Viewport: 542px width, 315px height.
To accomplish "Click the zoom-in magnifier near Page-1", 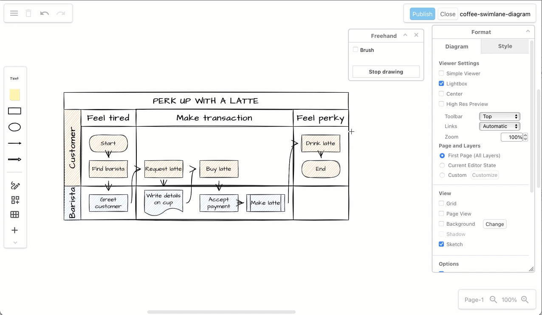I will [525, 299].
